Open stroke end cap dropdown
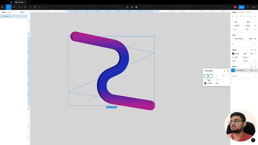The height and width of the screenshot is (145, 258). pyautogui.click(x=246, y=61)
